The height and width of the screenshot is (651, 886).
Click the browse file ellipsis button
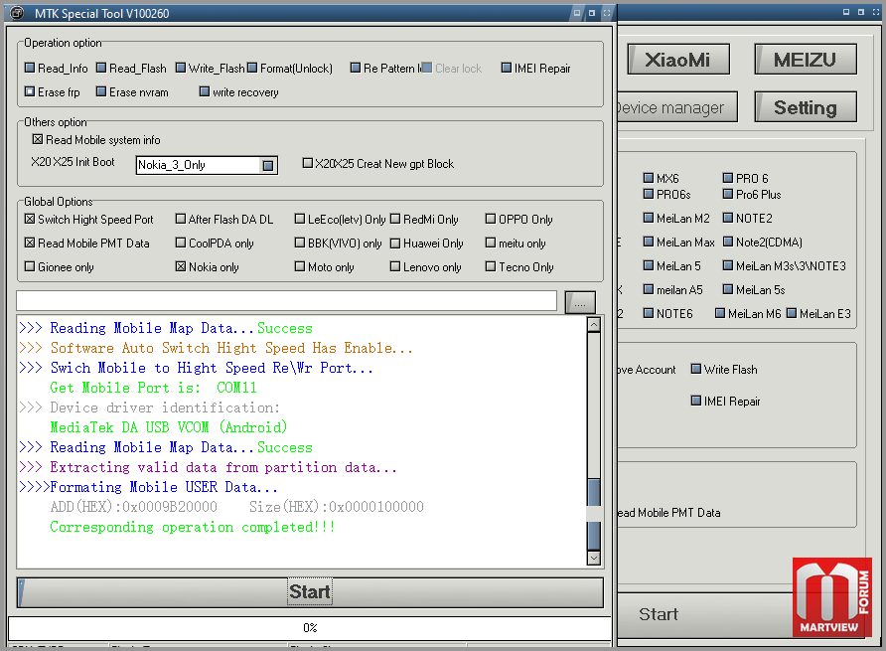tap(580, 302)
